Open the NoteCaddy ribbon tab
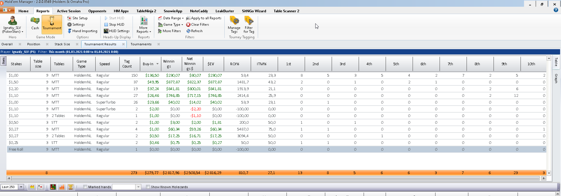Screen dimensions: 561x196 pos(199,11)
